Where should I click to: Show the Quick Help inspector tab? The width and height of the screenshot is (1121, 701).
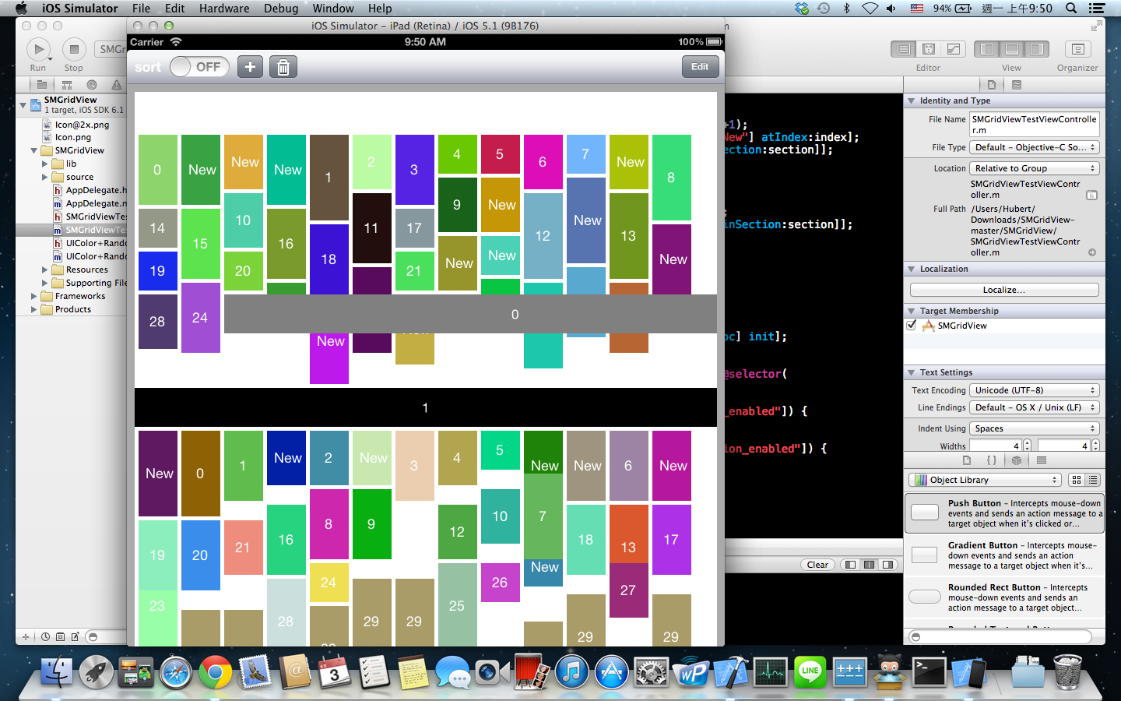(x=1017, y=85)
